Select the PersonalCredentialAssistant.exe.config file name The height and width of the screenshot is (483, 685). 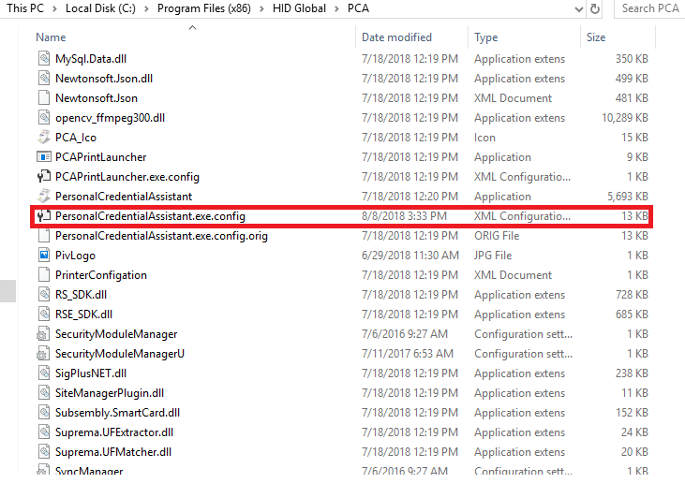click(150, 216)
